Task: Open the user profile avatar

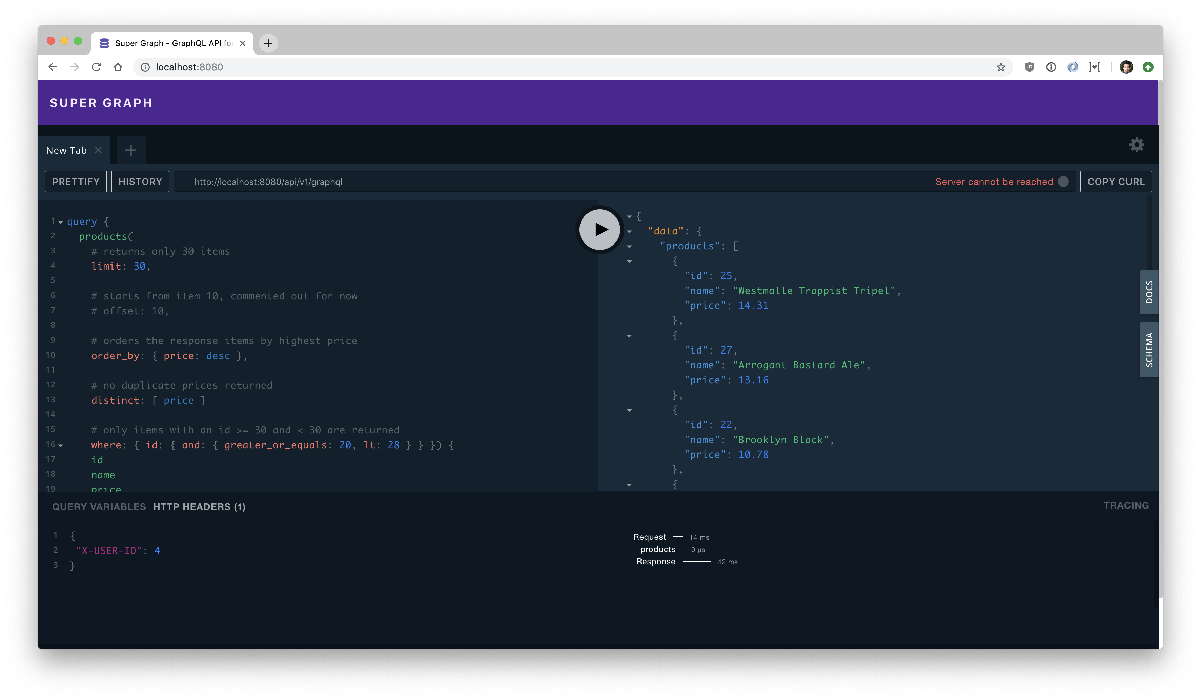Action: [x=1126, y=67]
